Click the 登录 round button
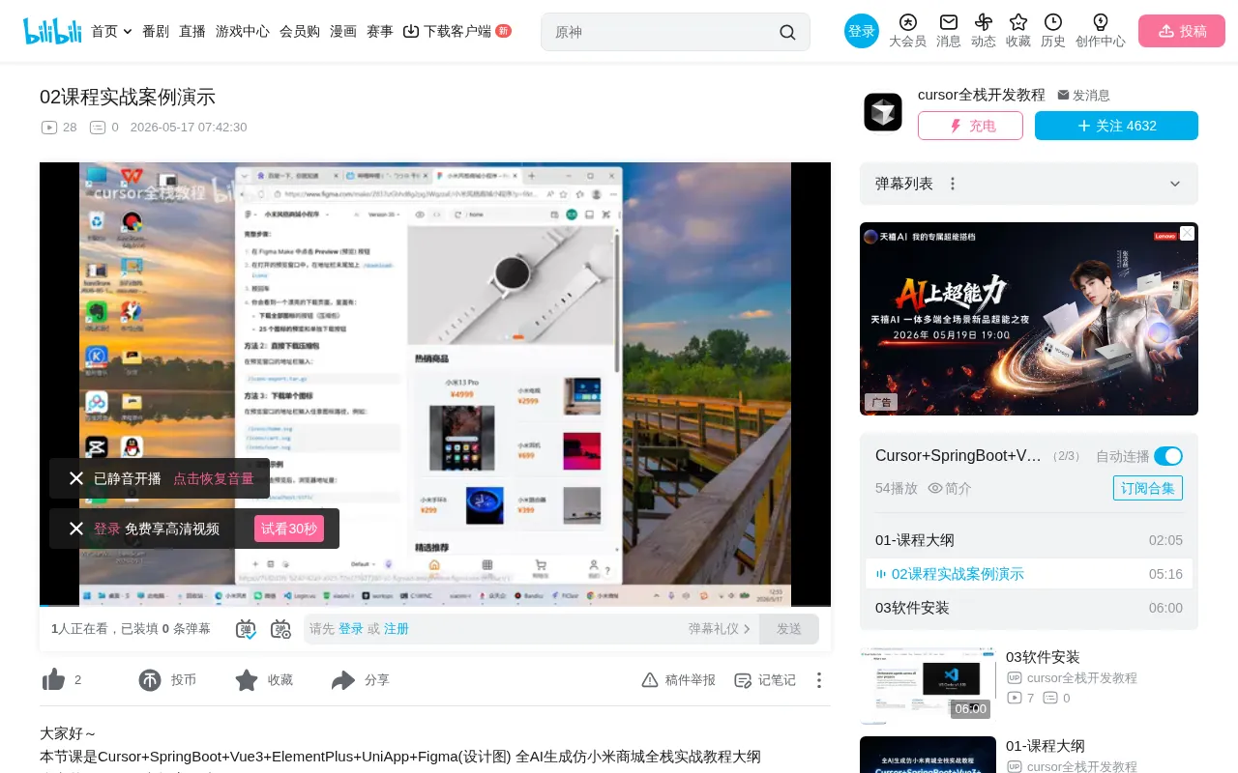The height and width of the screenshot is (773, 1238). (862, 31)
